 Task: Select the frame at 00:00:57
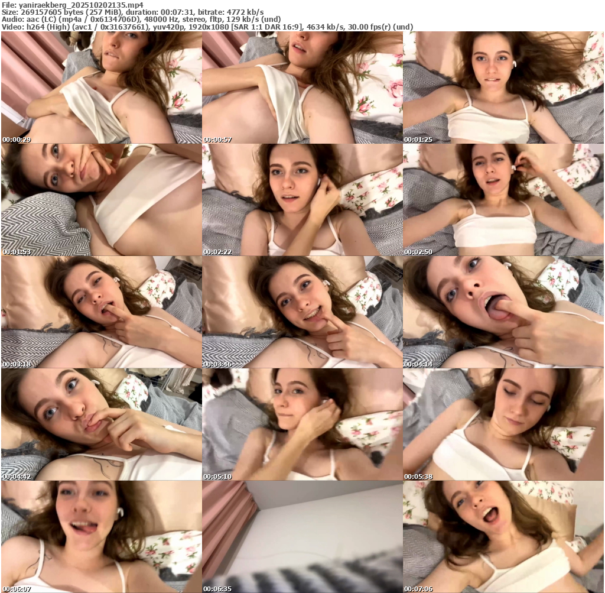(x=302, y=88)
